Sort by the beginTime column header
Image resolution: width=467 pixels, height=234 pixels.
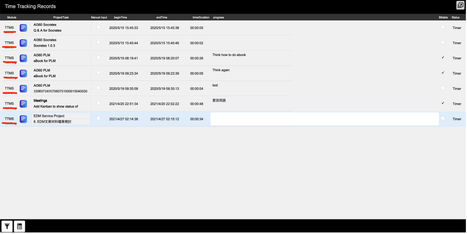[120, 17]
